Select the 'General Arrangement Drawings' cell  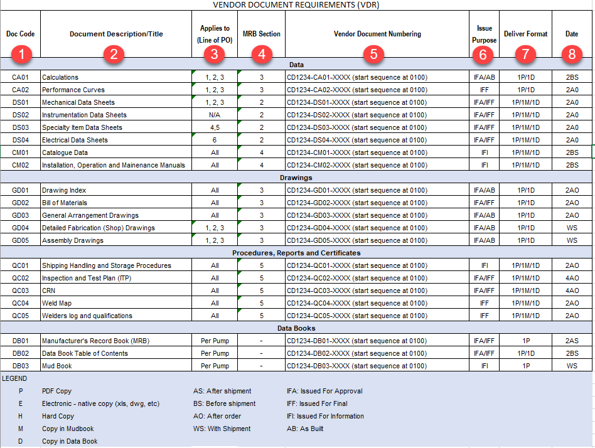(x=116, y=215)
